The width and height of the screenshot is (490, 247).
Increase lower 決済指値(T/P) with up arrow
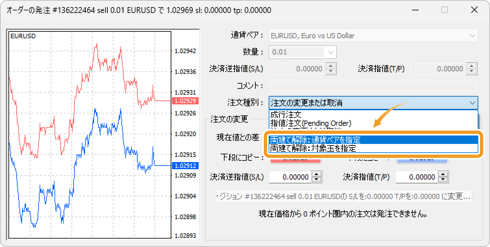[443, 175]
